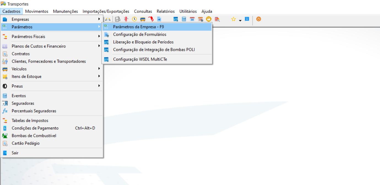Click the yellow clock toolbar icon

(x=134, y=19)
